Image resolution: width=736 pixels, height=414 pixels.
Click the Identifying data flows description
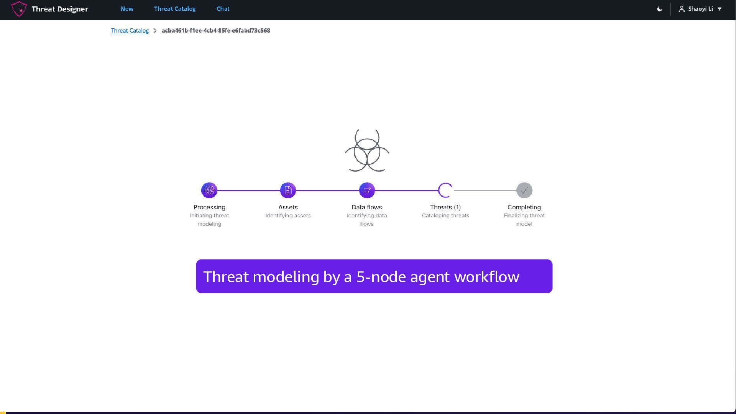coord(367,220)
